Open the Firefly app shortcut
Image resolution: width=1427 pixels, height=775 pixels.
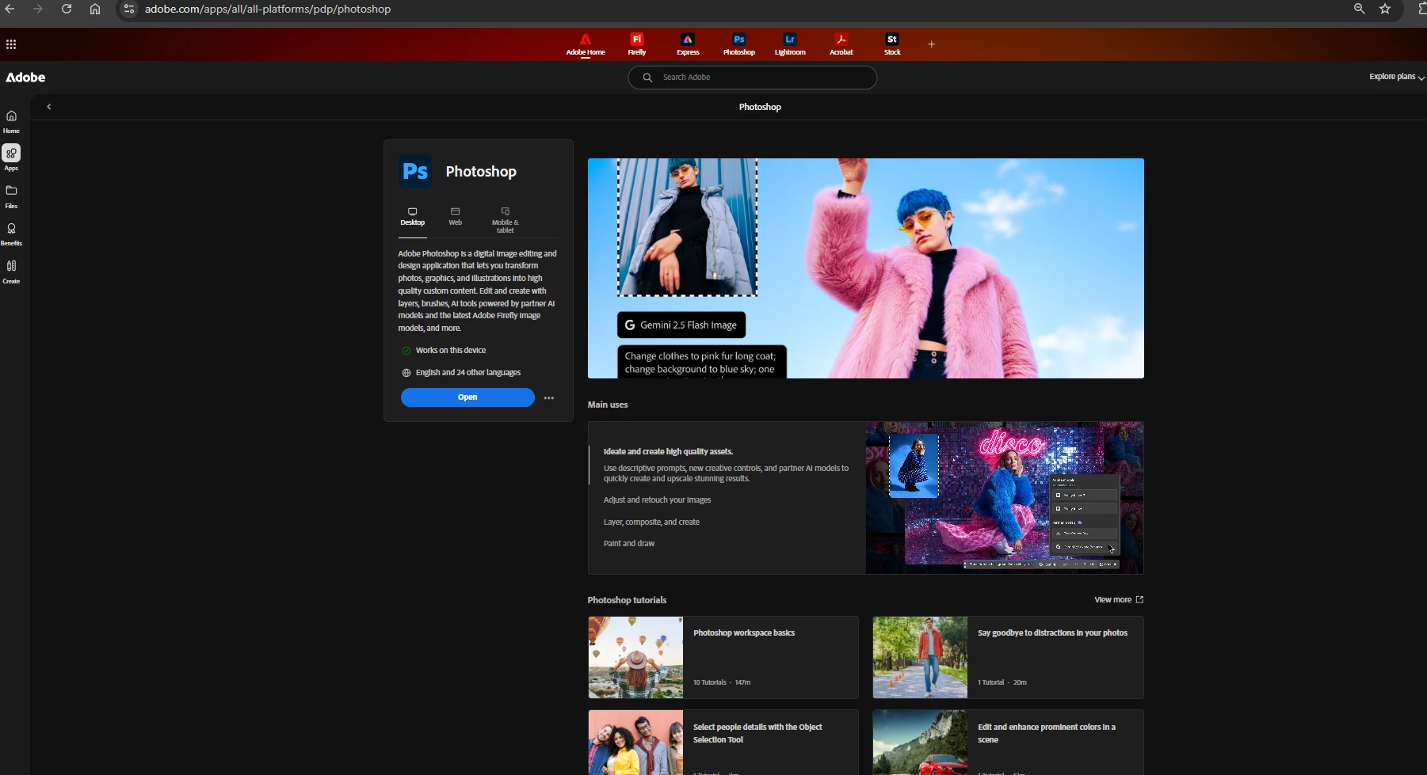click(x=637, y=44)
